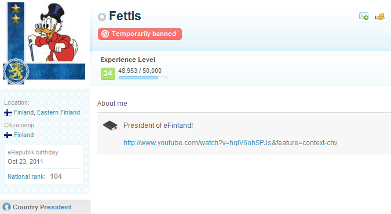Click the Finnish lion coat of arms emblem

coord(16,72)
